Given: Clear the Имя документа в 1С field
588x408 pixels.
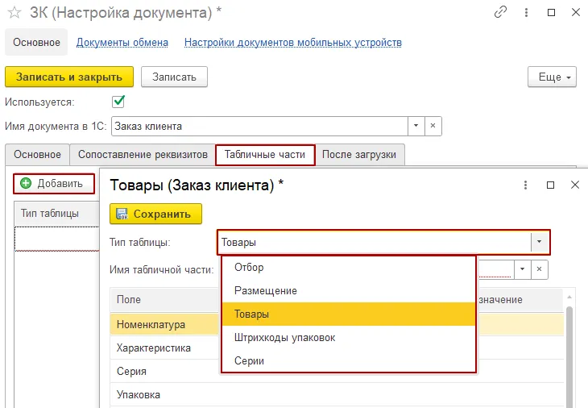Looking at the screenshot, I should (433, 126).
